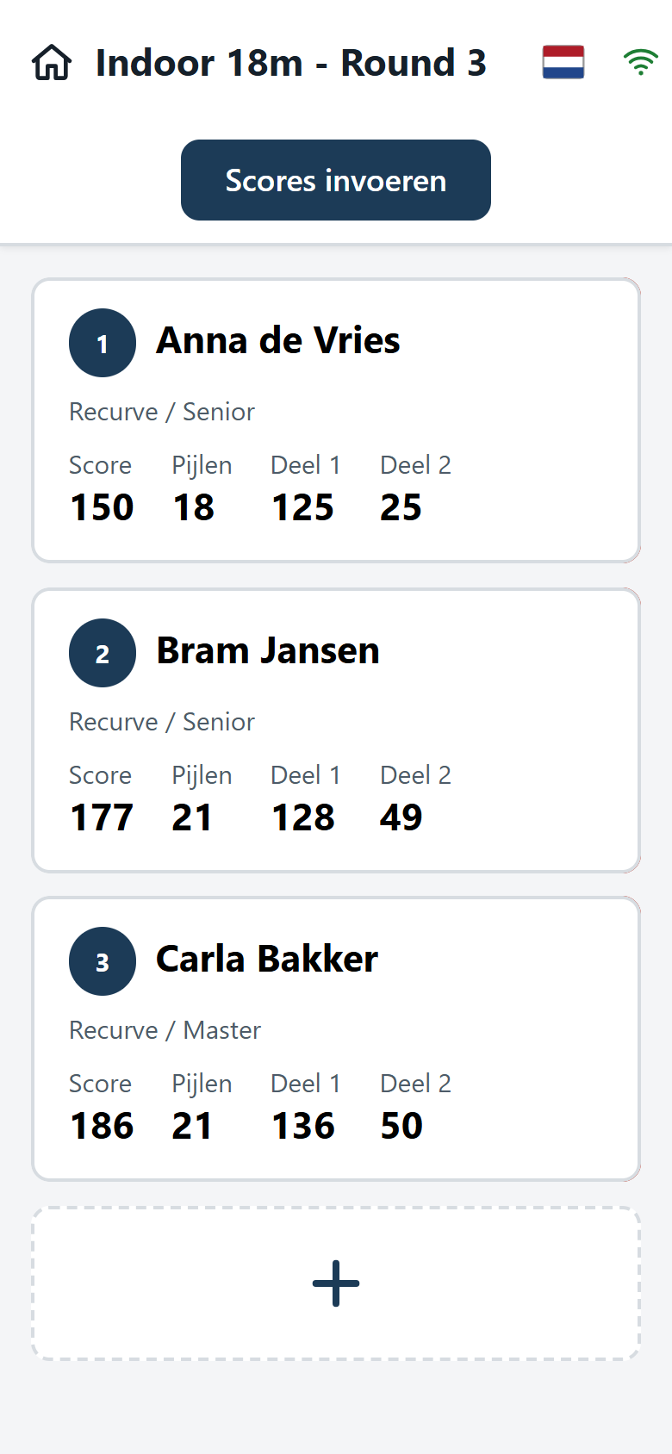
Task: Go to the home screen icon
Action: [x=52, y=63]
